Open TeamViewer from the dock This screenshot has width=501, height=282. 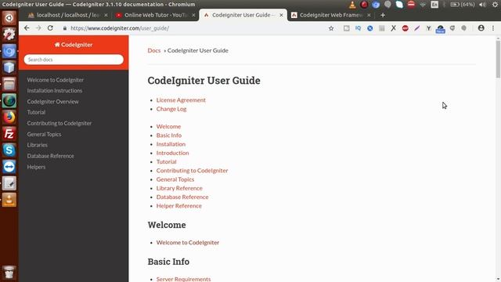pos(9,167)
